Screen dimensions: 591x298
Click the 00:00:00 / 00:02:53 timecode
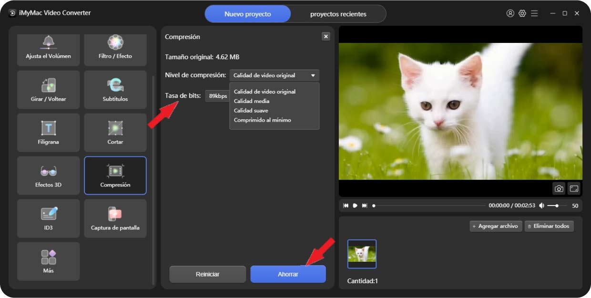pyautogui.click(x=511, y=206)
